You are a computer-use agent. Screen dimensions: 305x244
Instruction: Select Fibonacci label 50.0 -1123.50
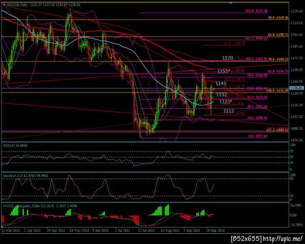tap(257, 97)
